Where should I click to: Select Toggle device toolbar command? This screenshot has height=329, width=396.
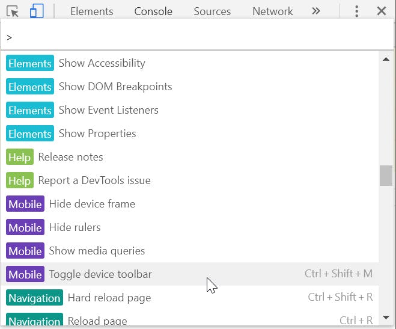pyautogui.click(x=100, y=274)
